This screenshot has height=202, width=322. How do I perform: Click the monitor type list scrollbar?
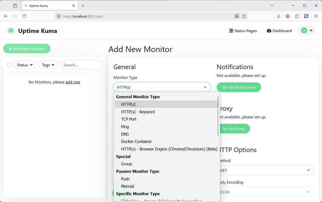click(218, 116)
